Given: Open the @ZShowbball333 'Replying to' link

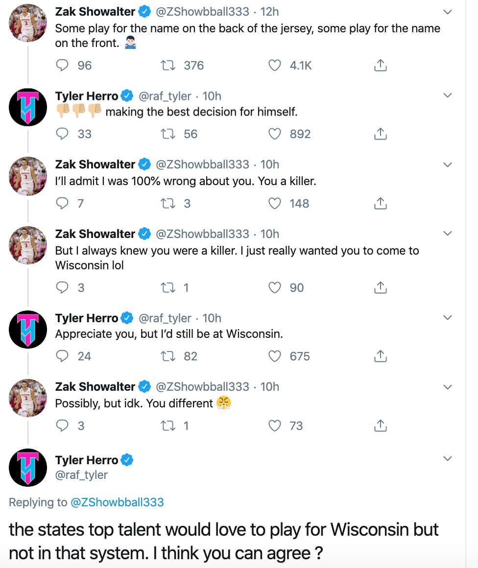Looking at the screenshot, I should pyautogui.click(x=117, y=502).
